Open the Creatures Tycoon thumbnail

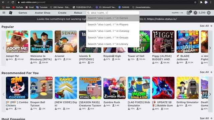click(90, 88)
